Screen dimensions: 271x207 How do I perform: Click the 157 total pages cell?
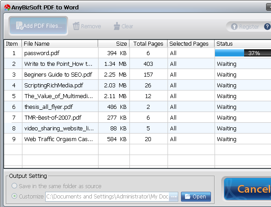[148, 74]
